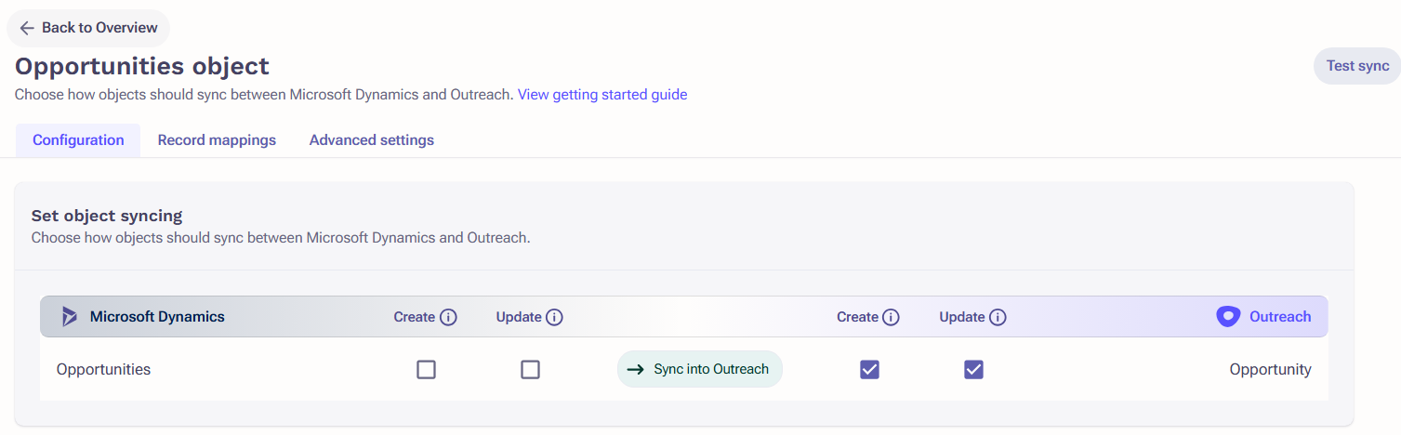Click info icon next to Microsoft Dynamics Update
Screen dimensions: 1401x435
pyautogui.click(x=554, y=317)
